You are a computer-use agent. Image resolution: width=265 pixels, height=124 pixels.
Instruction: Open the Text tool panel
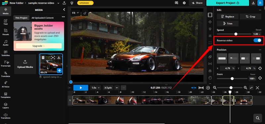6,22
